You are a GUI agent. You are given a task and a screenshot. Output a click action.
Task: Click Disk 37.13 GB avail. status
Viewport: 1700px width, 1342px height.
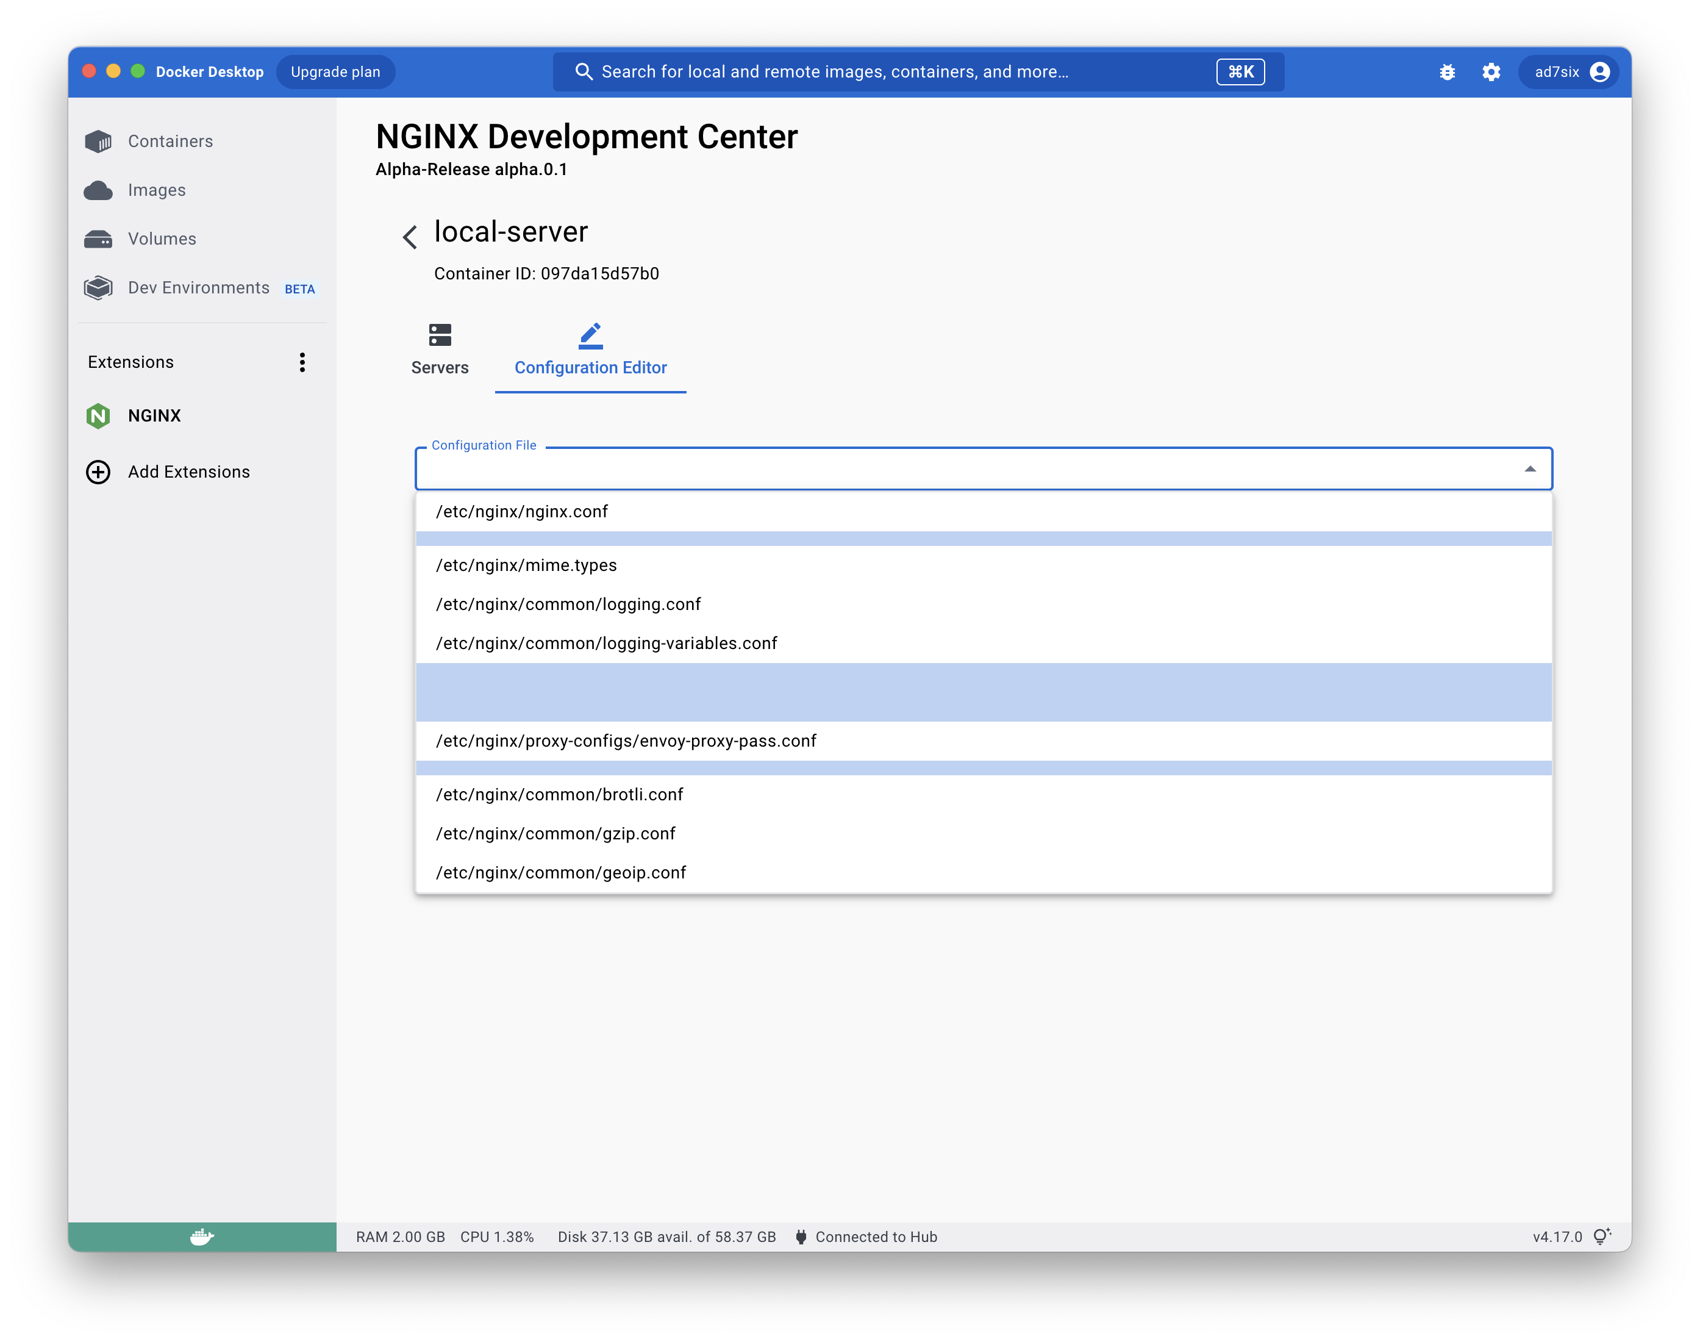[666, 1236]
